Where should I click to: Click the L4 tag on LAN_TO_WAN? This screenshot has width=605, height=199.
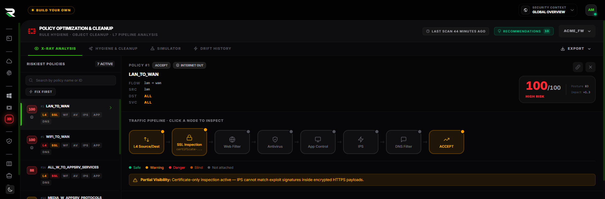tap(44, 115)
